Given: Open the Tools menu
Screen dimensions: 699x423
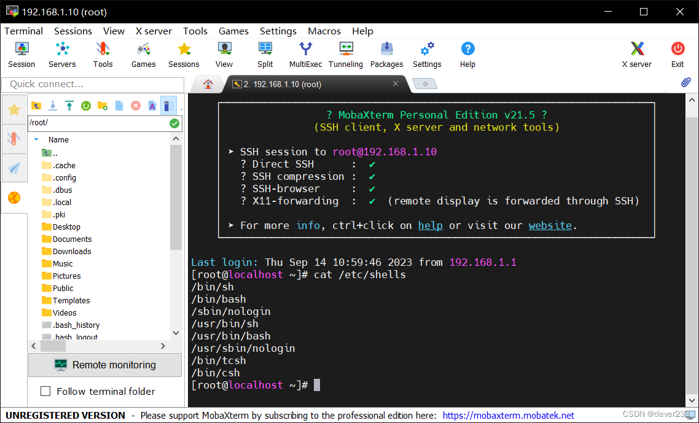Looking at the screenshot, I should [195, 31].
